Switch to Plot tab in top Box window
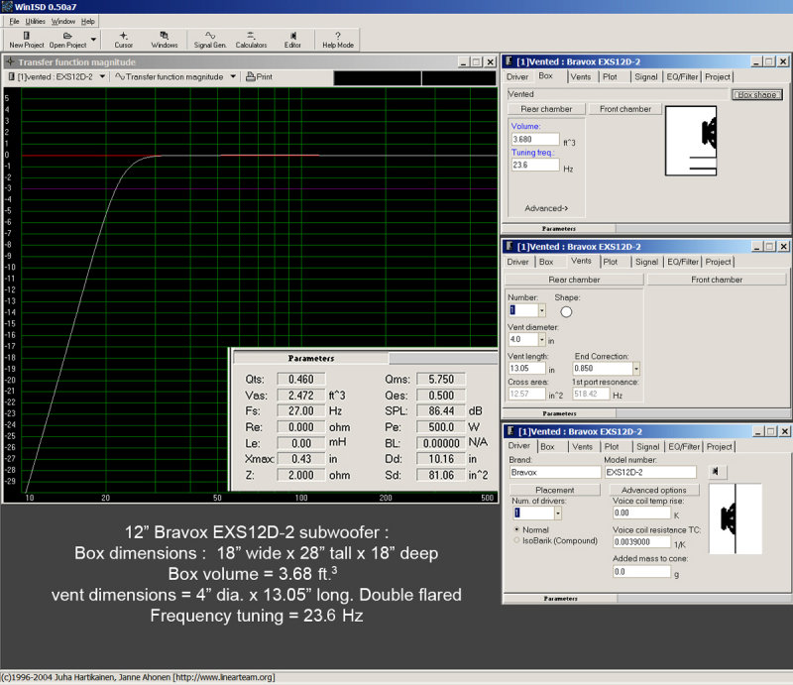Image resolution: width=793 pixels, height=685 pixels. (610, 77)
